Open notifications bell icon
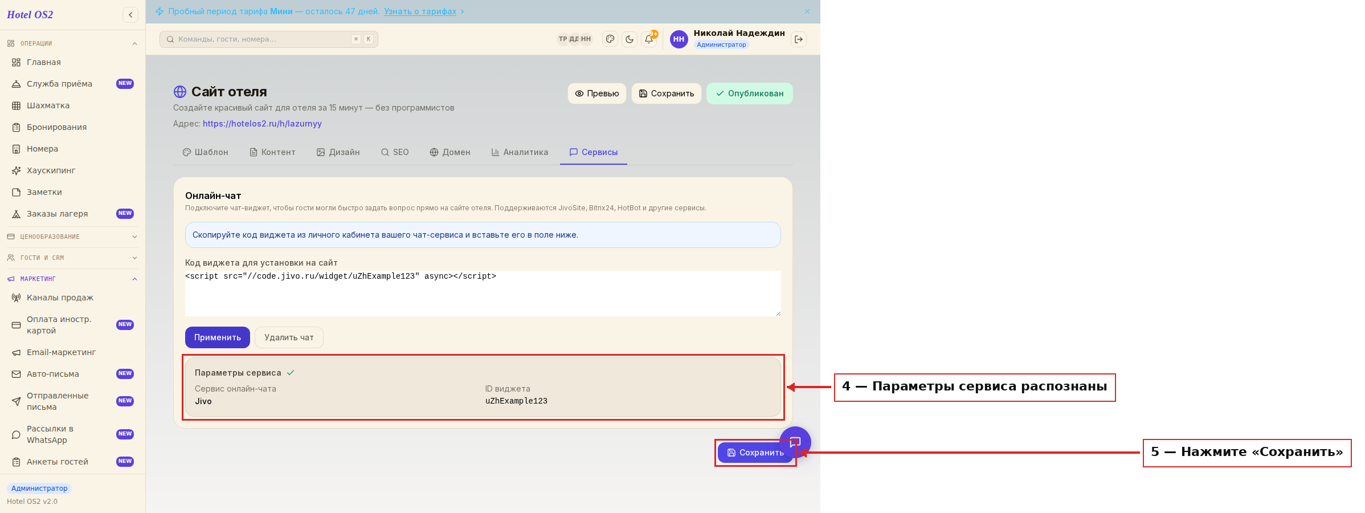 tap(649, 39)
